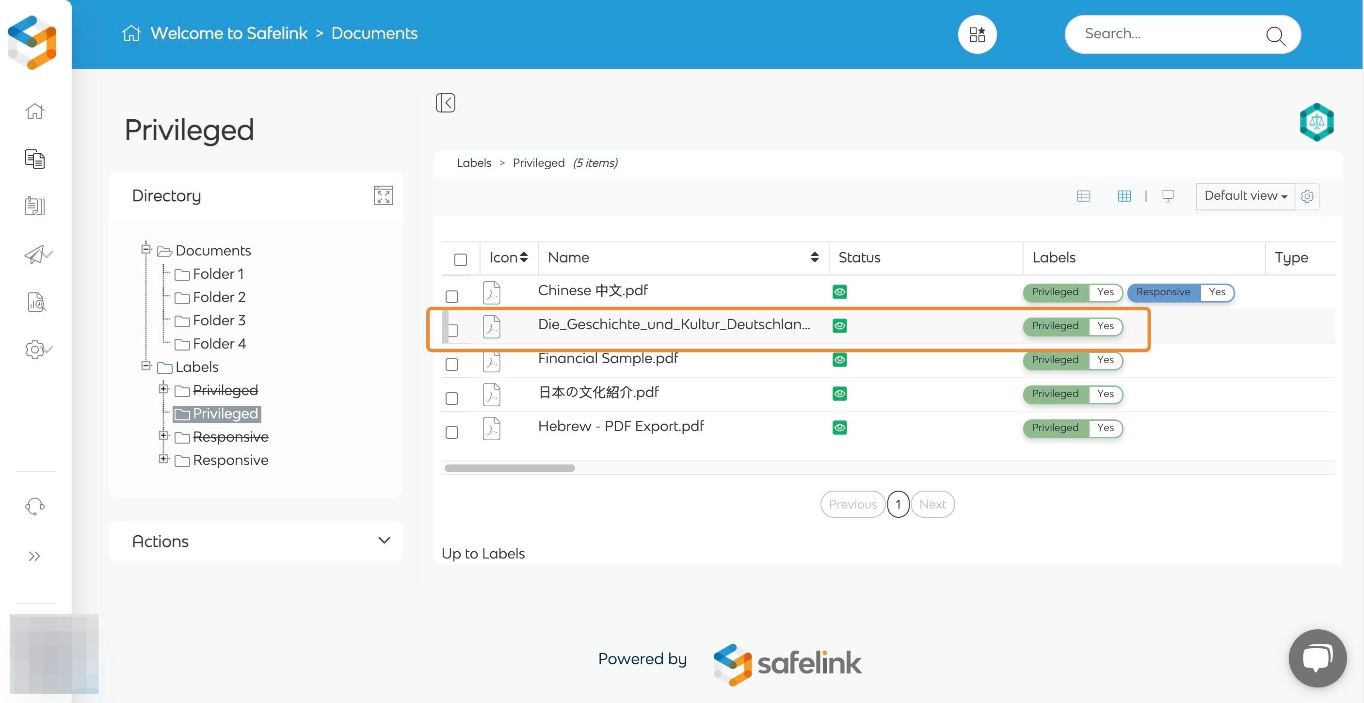
Task: Open view settings gear icon
Action: click(x=1307, y=196)
